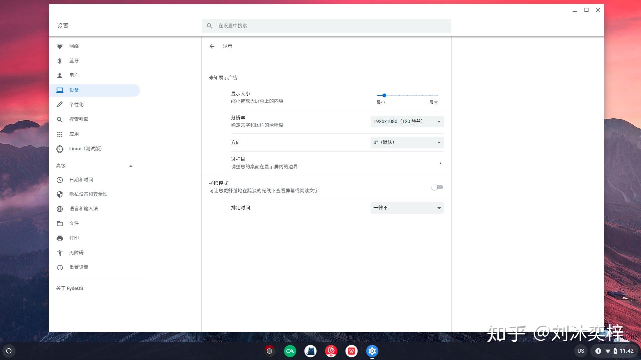The width and height of the screenshot is (641, 360).
Task: Click the app launcher circle in taskbar
Action: (x=9, y=350)
